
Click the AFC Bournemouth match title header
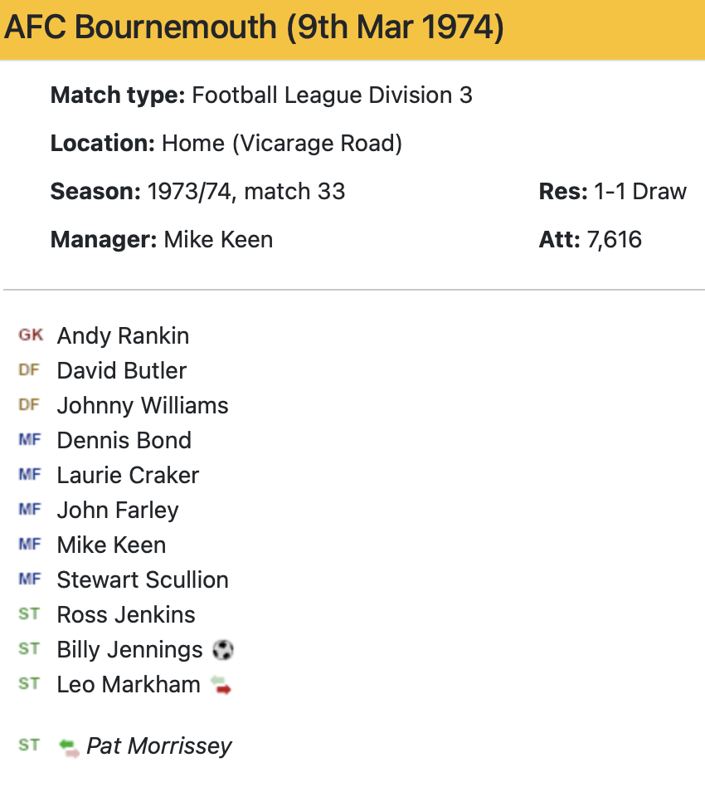[x=255, y=28]
